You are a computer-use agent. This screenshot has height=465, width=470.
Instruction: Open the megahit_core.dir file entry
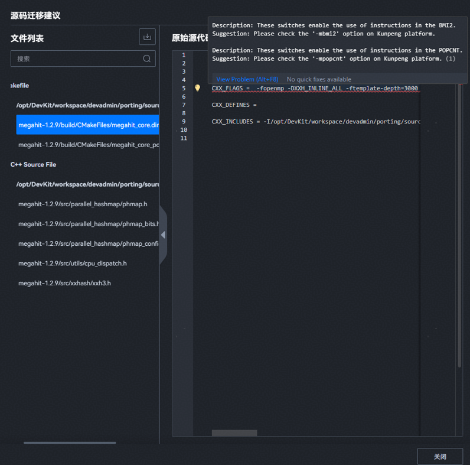click(88, 125)
